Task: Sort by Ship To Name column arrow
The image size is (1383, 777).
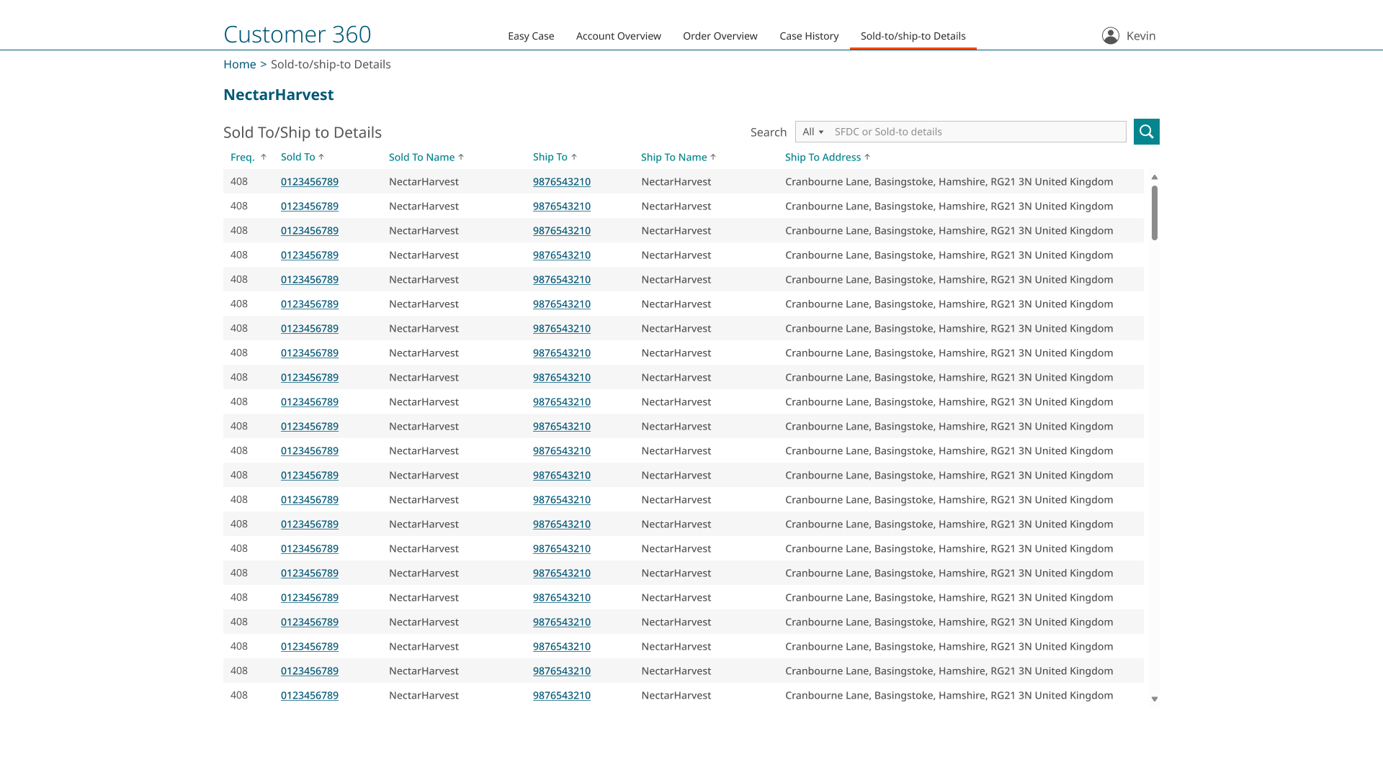Action: tap(713, 157)
